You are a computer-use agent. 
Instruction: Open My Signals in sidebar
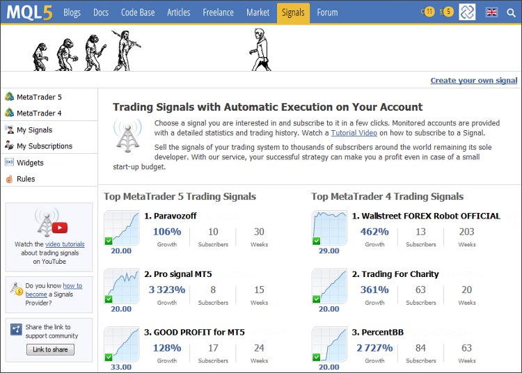tap(35, 130)
